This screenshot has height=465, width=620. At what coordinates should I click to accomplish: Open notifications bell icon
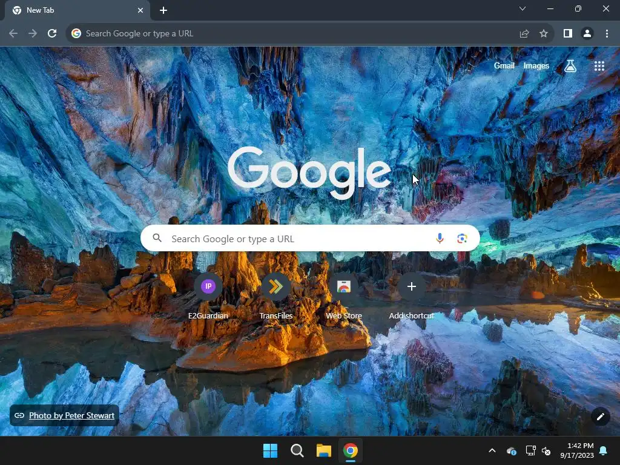click(x=604, y=450)
